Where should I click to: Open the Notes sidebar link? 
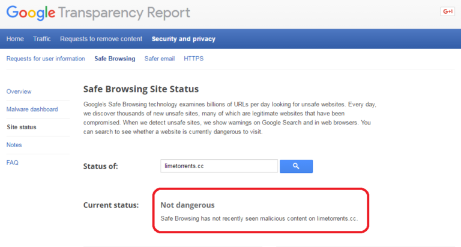click(x=14, y=145)
